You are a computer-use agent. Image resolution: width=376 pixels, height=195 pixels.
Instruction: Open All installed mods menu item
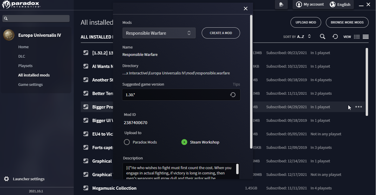coord(34,75)
